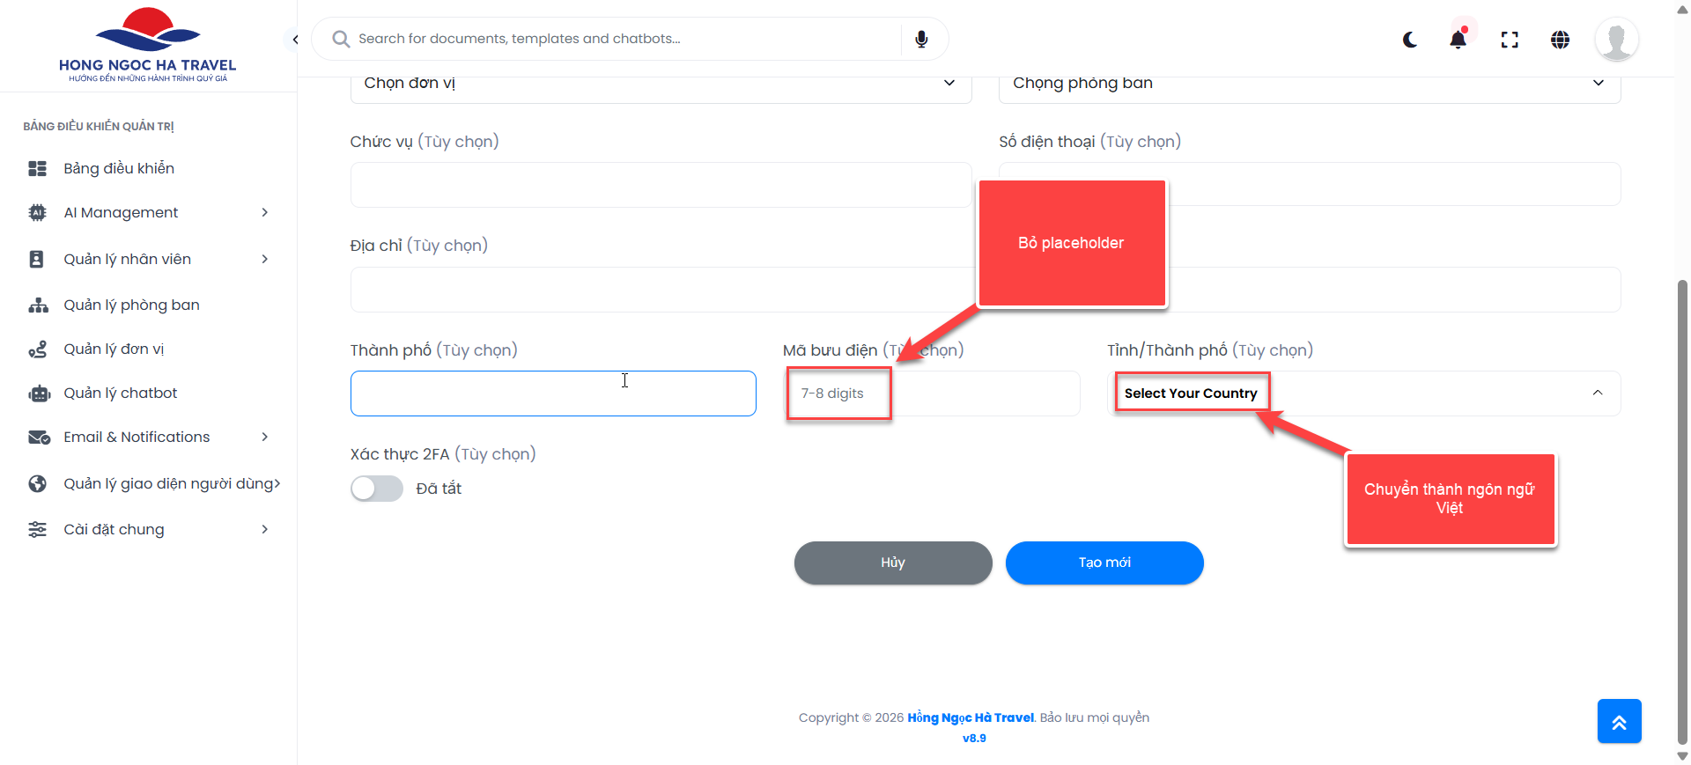Enter fullscreen with the expand icon

coord(1510,40)
